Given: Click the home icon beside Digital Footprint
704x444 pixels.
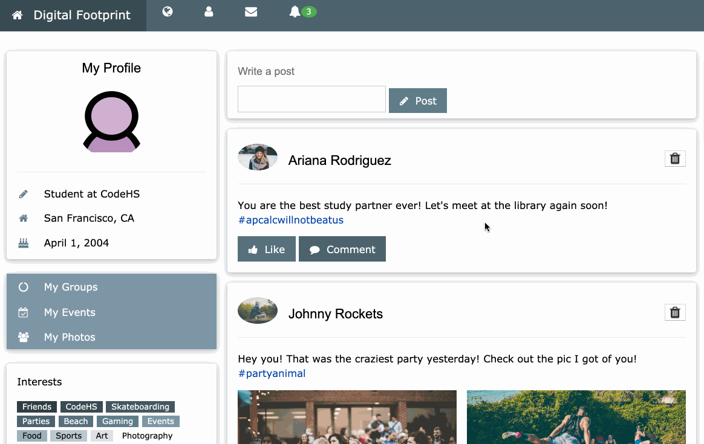Looking at the screenshot, I should pyautogui.click(x=18, y=15).
